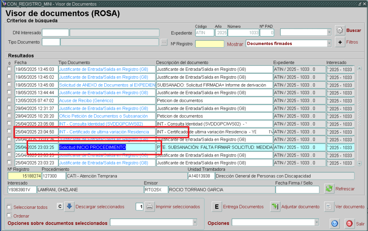This screenshot has width=368, height=231.
Task: Toggle the Ordenar checkbox
Action: click(9, 216)
